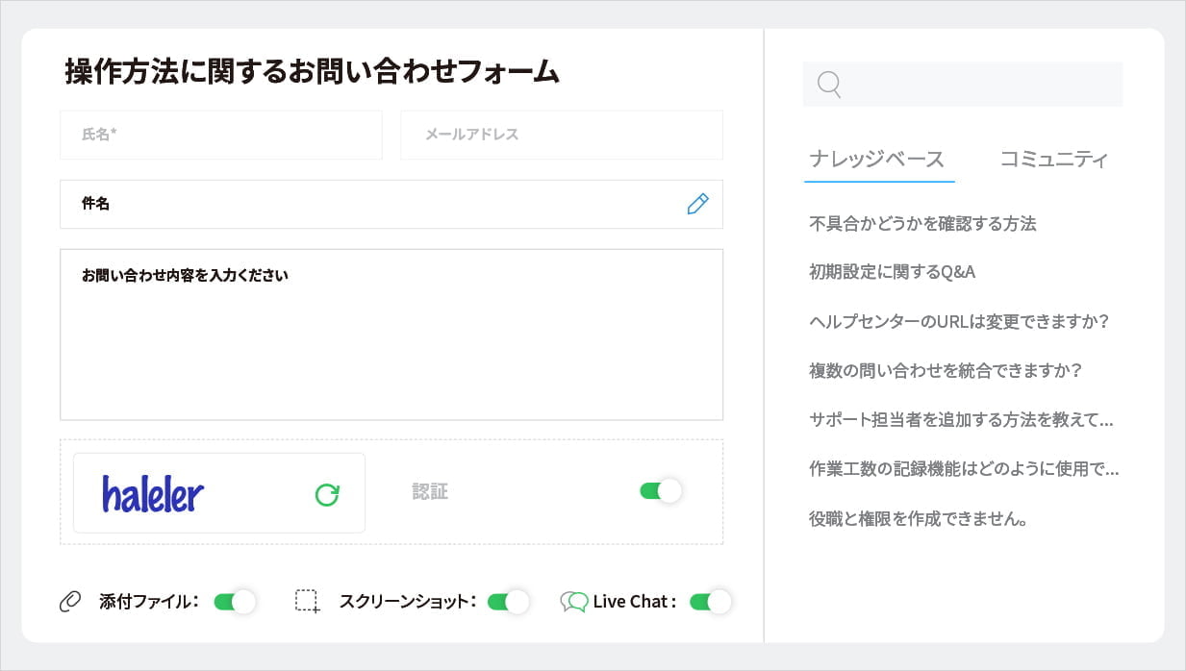
Task: Click the お問い合わせ内容 text area
Action: [391, 334]
